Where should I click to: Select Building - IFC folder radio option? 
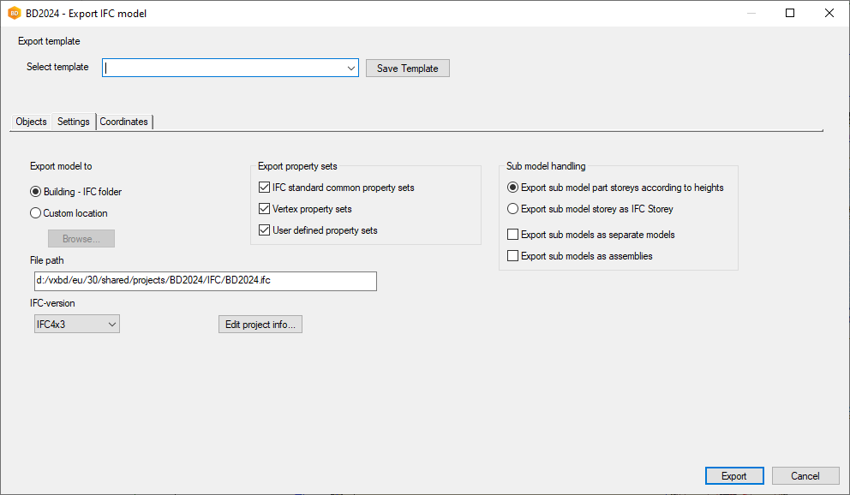pyautogui.click(x=36, y=192)
